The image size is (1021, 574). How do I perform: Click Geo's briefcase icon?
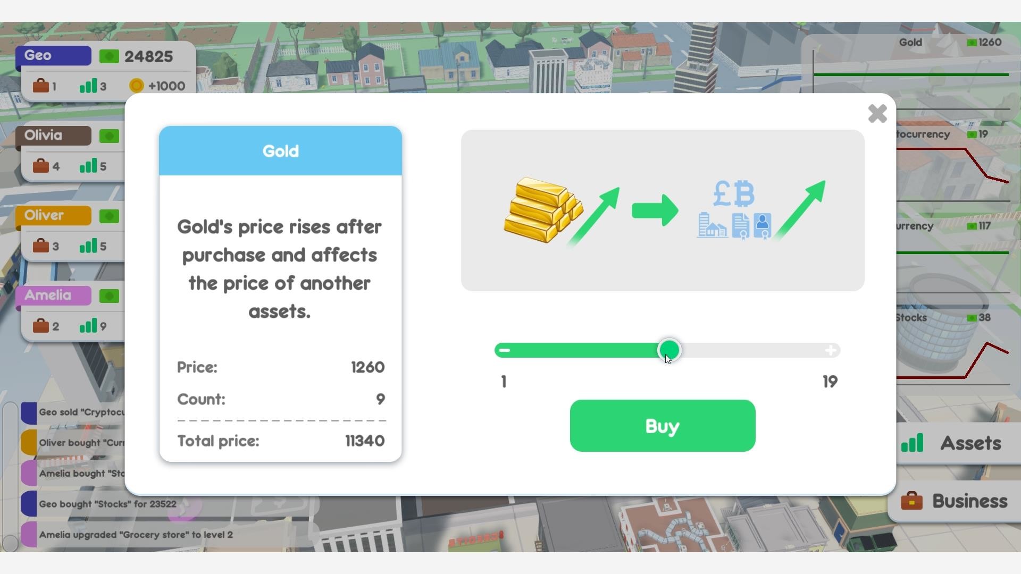click(x=42, y=86)
